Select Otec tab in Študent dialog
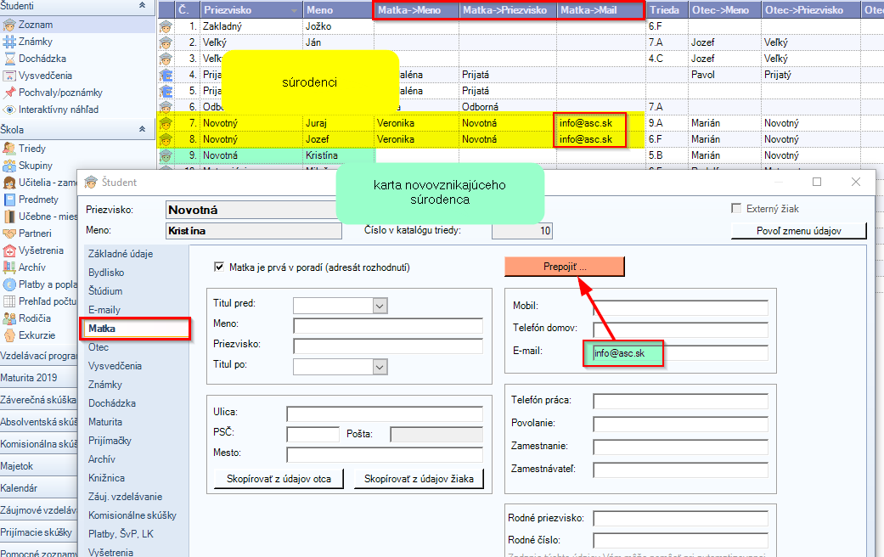 [x=99, y=347]
